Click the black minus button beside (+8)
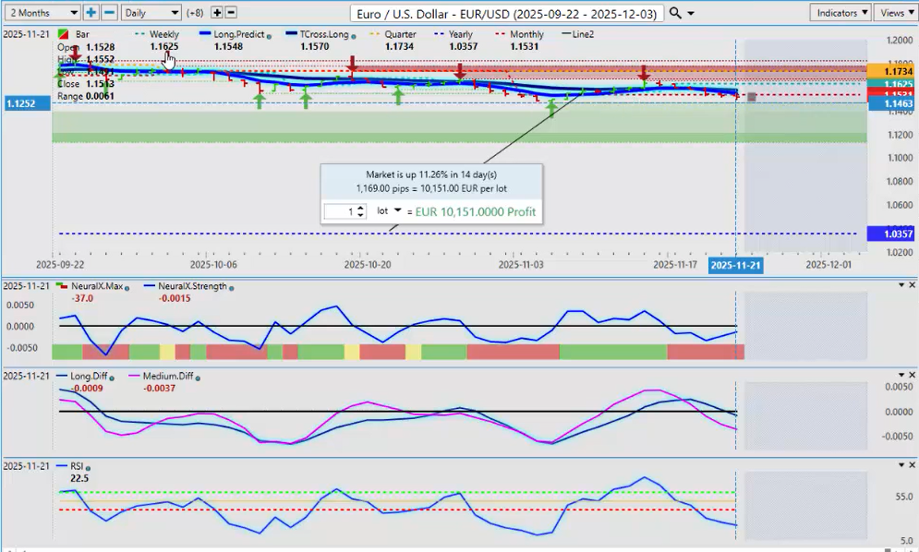 (x=231, y=12)
